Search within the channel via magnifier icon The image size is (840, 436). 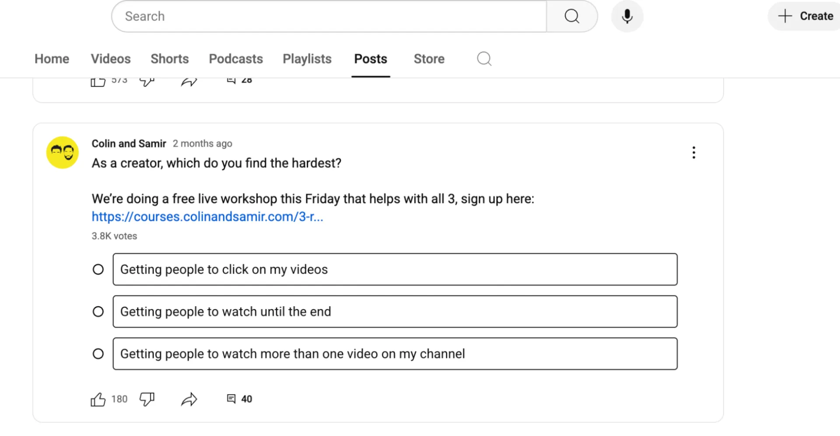click(x=484, y=59)
